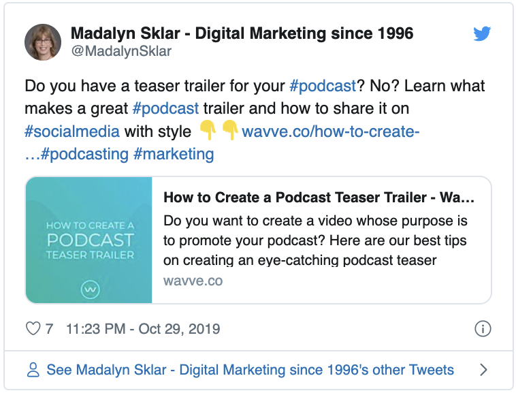Screen dimensions: 516x393
Task: Click the Madalyn Sklar display name
Action: [242, 33]
